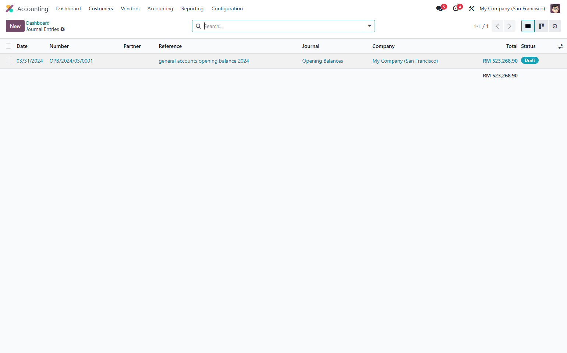The image size is (567, 353).
Task: Click the 1-1 / 1 pager counter
Action: click(x=481, y=26)
